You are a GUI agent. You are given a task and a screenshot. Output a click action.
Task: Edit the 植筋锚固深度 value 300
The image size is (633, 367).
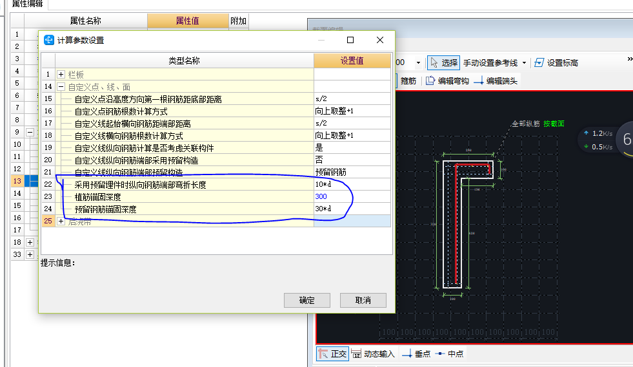(x=352, y=196)
